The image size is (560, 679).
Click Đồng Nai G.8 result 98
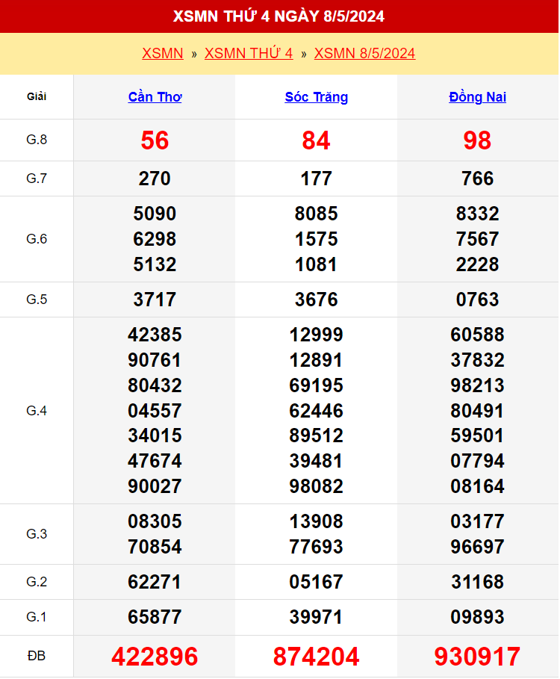478,140
